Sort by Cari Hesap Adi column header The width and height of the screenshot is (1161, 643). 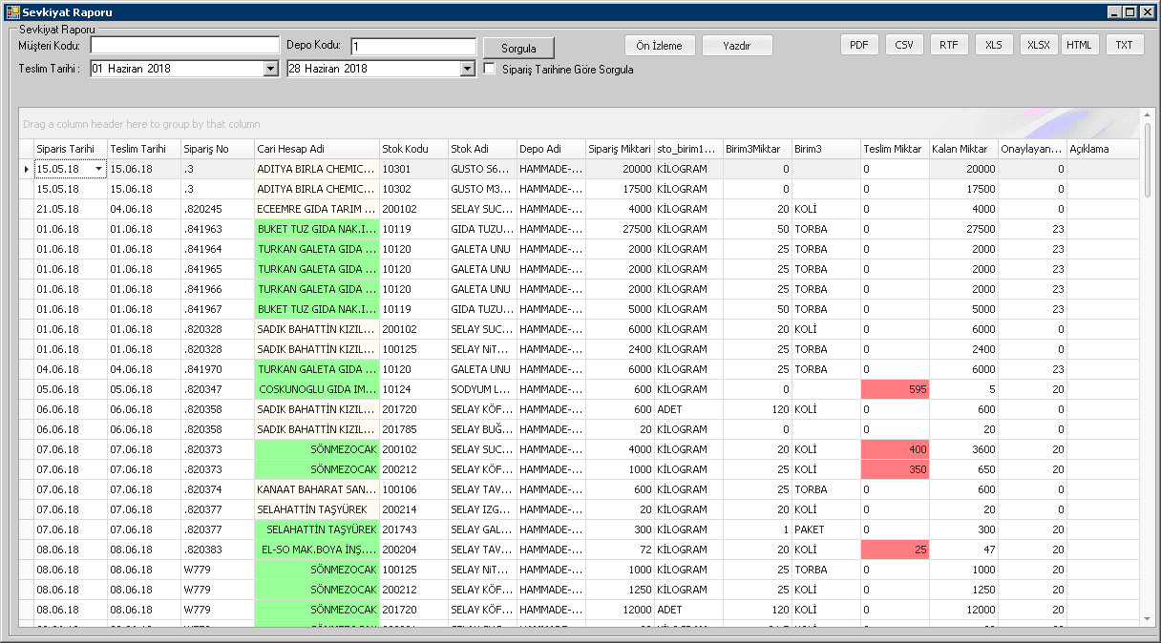click(316, 149)
